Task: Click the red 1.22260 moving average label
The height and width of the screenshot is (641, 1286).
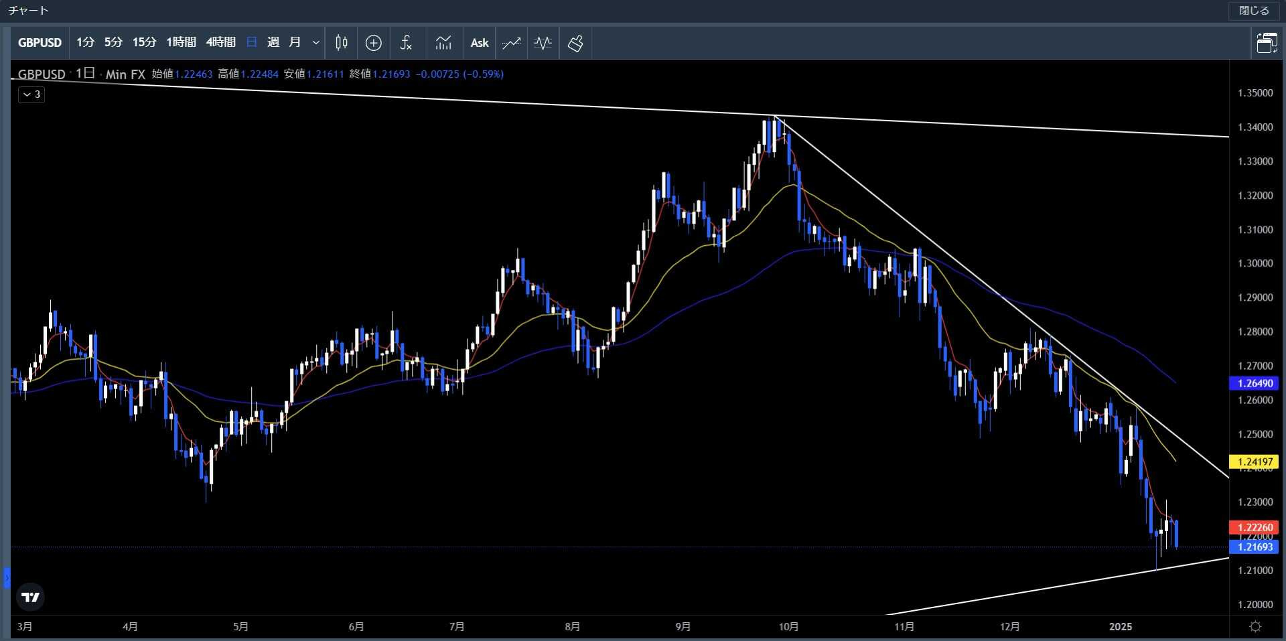Action: (x=1254, y=528)
